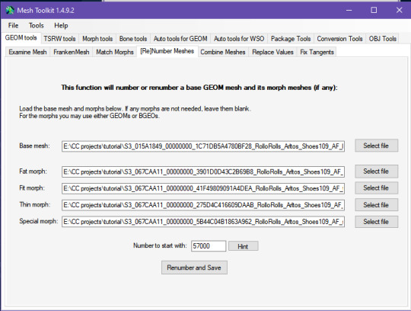This screenshot has height=311, width=411.
Task: Click the Renumber and Save button
Action: [x=194, y=268]
